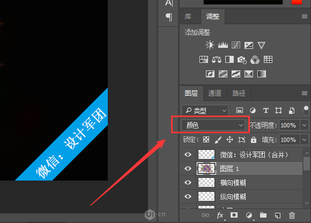Click the 填充 100% value field

tap(289, 140)
